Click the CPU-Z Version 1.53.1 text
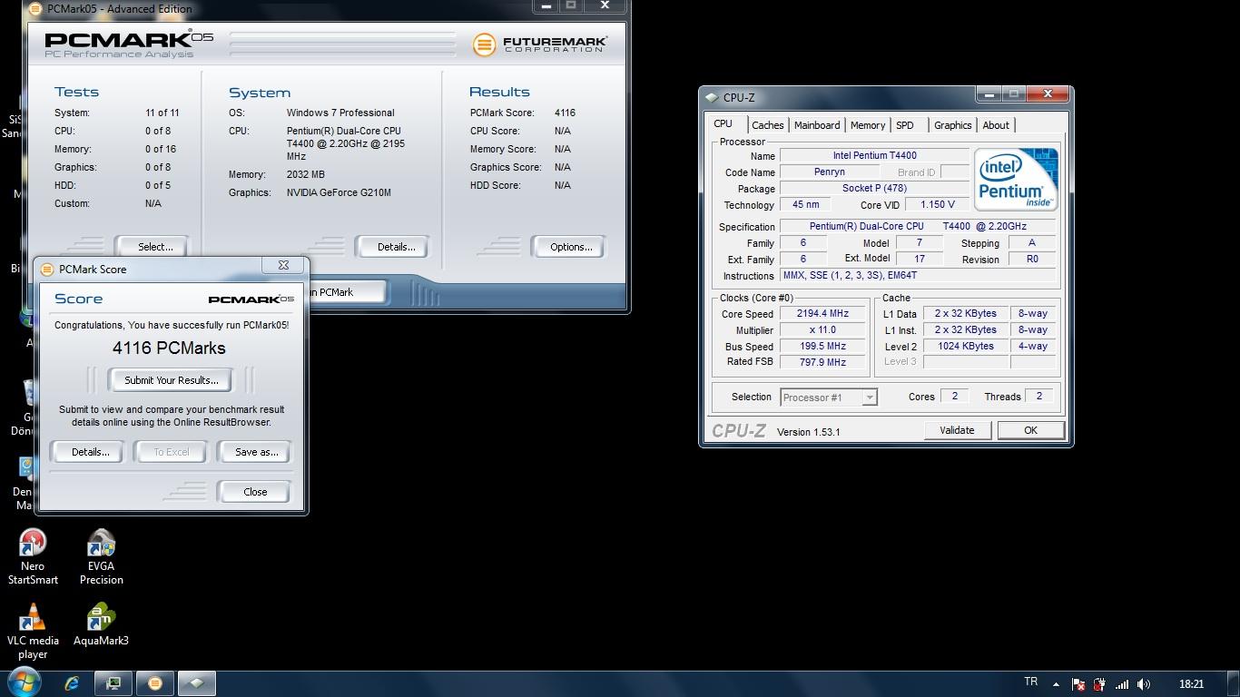This screenshot has width=1240, height=697. tap(808, 432)
